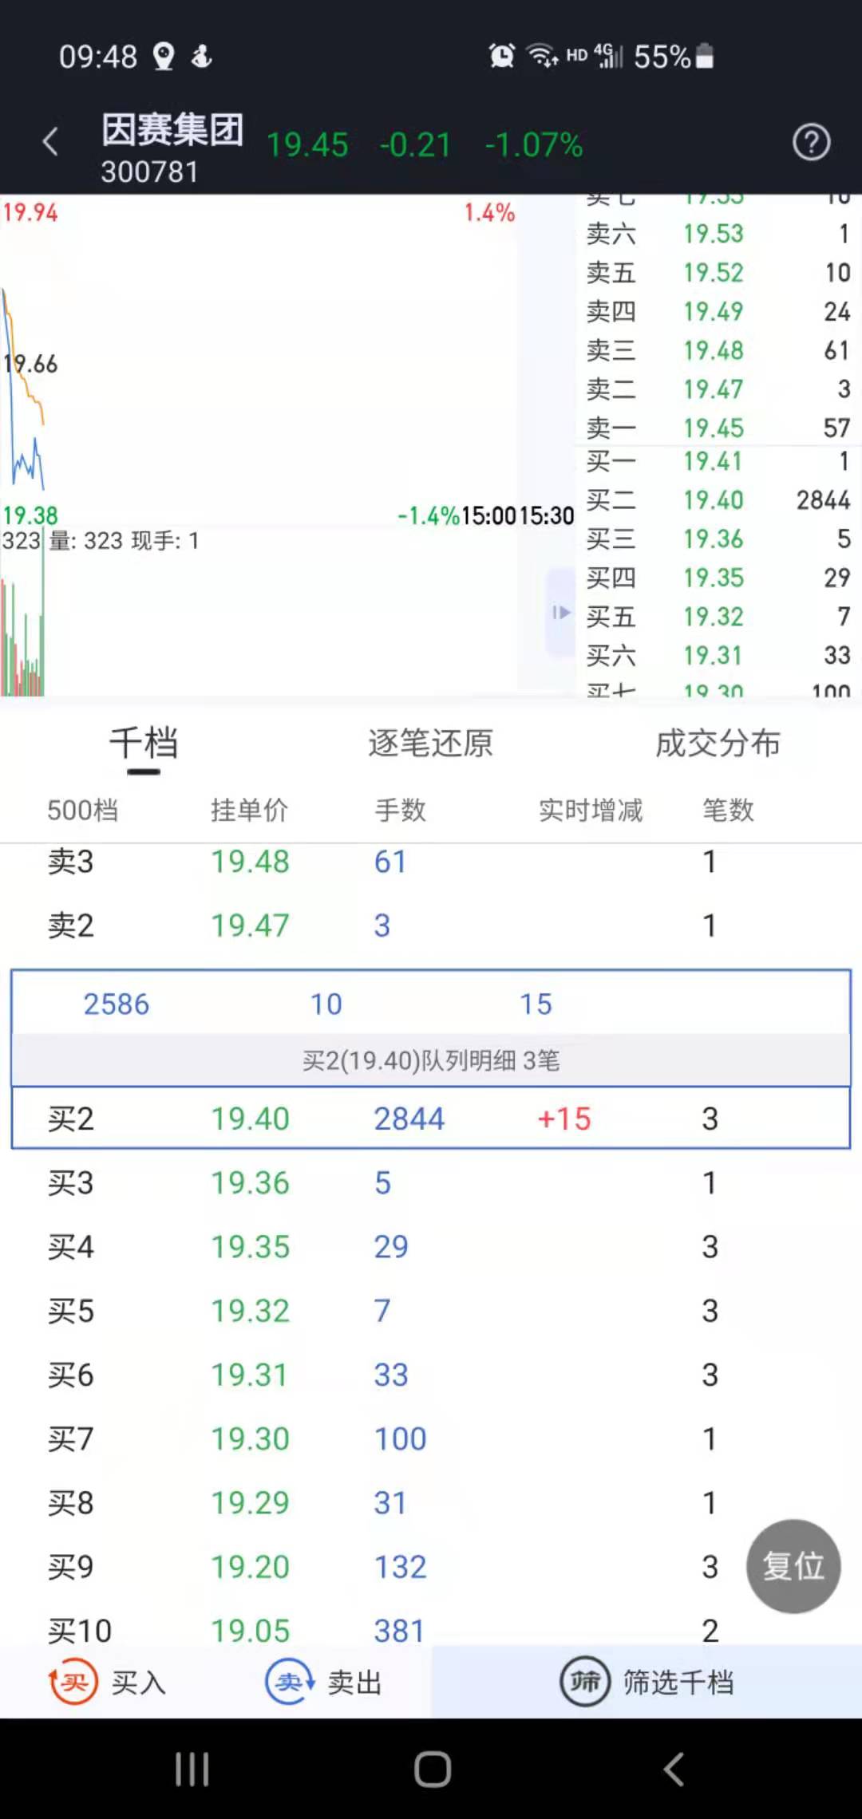Viewport: 862px width, 1819px height.
Task: Tap the 买五 19.32 quote row
Action: 718,617
